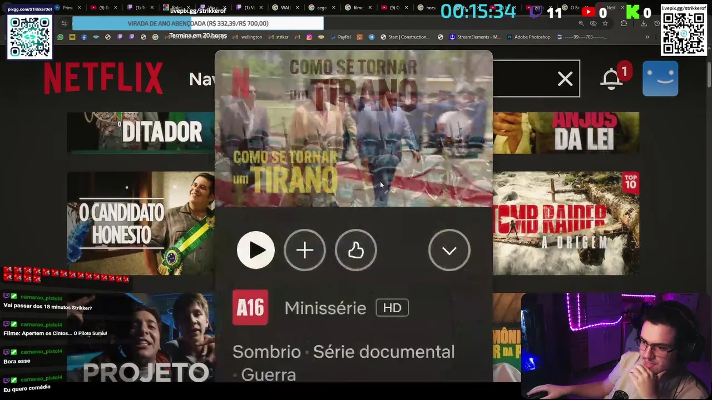
Task: Open the -----99---703------ bookmark
Action: [x=582, y=37]
